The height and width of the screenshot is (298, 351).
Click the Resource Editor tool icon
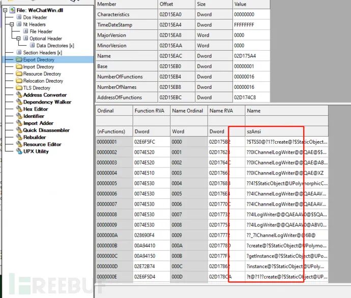[x=19, y=144]
